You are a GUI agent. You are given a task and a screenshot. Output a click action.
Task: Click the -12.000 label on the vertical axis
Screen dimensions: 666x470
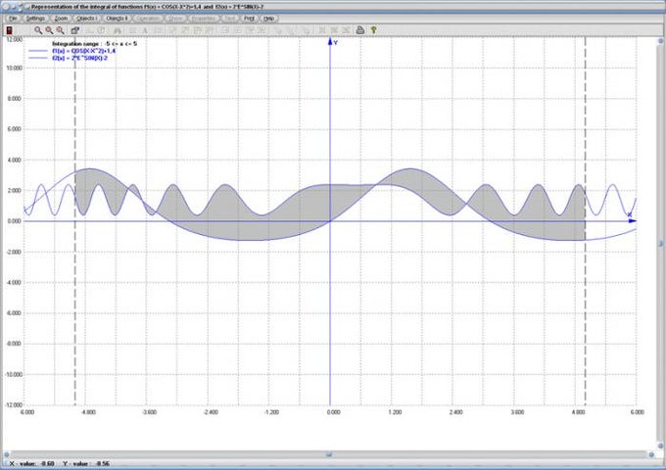click(13, 405)
